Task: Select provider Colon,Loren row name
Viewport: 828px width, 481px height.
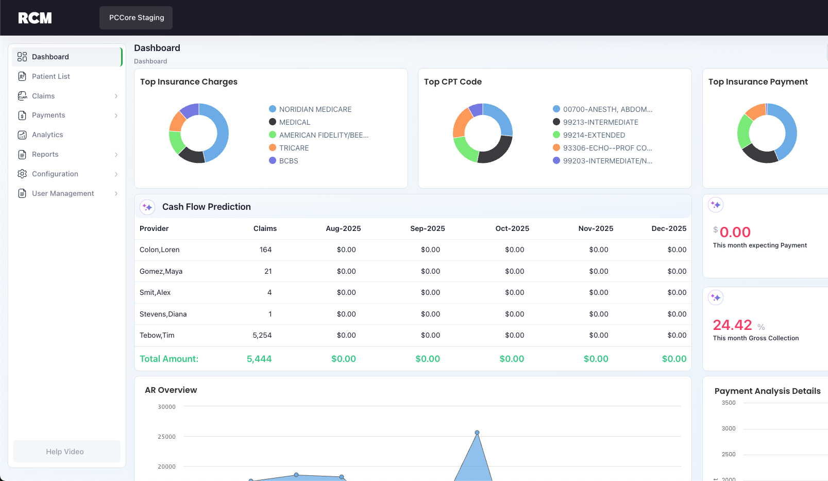Action: 160,250
